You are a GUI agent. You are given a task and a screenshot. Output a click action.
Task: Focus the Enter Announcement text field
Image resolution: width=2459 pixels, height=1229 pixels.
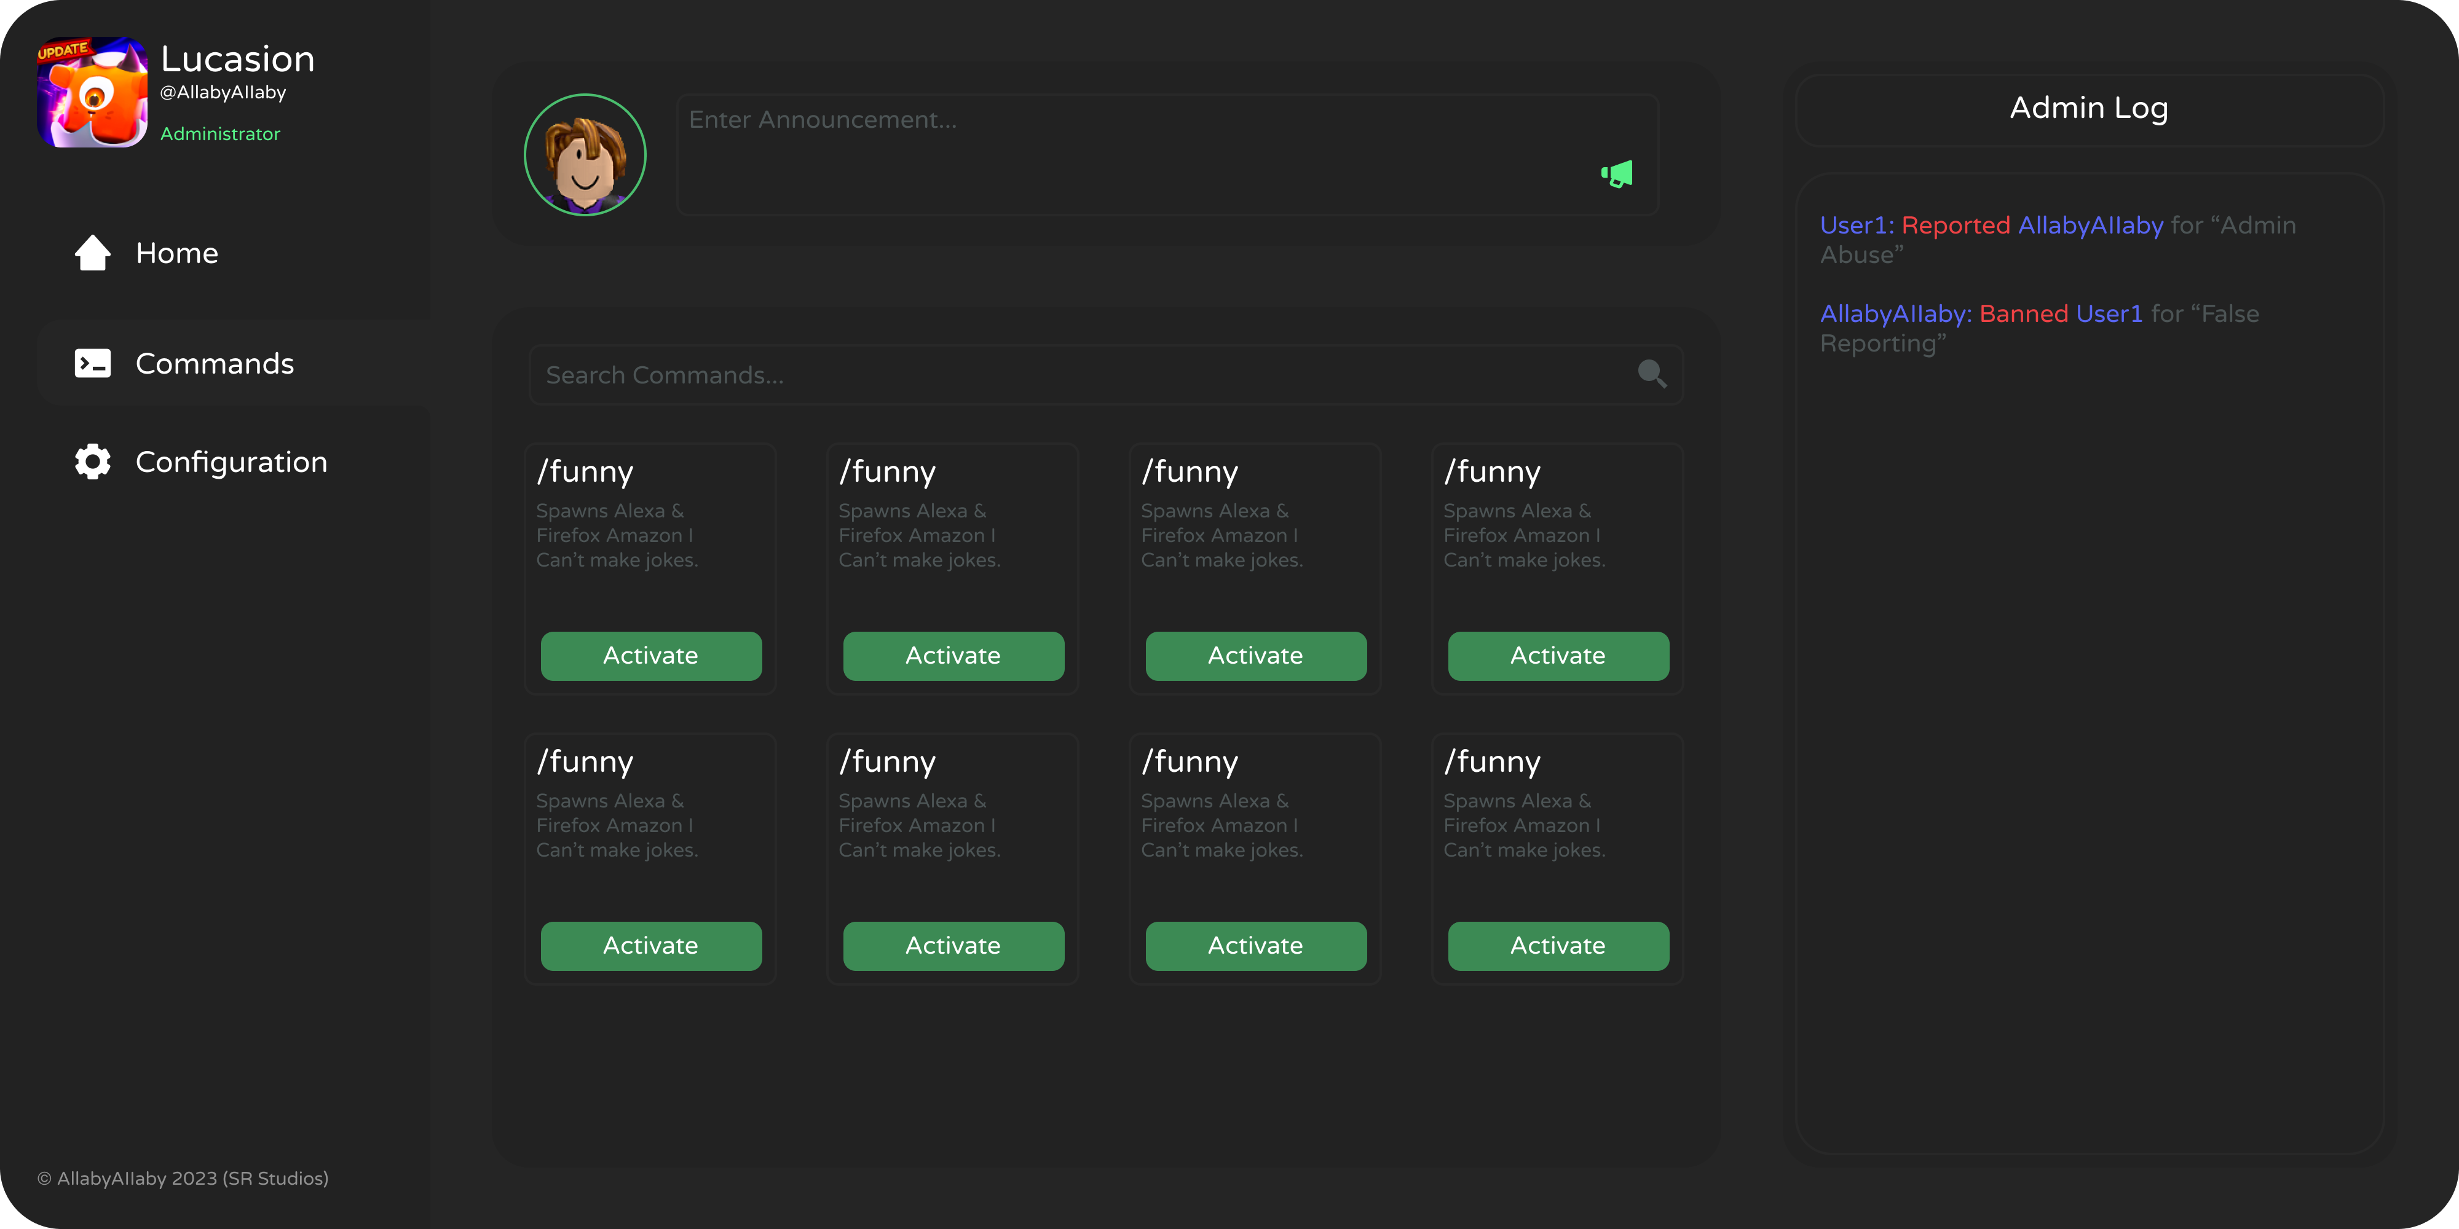(x=1167, y=155)
